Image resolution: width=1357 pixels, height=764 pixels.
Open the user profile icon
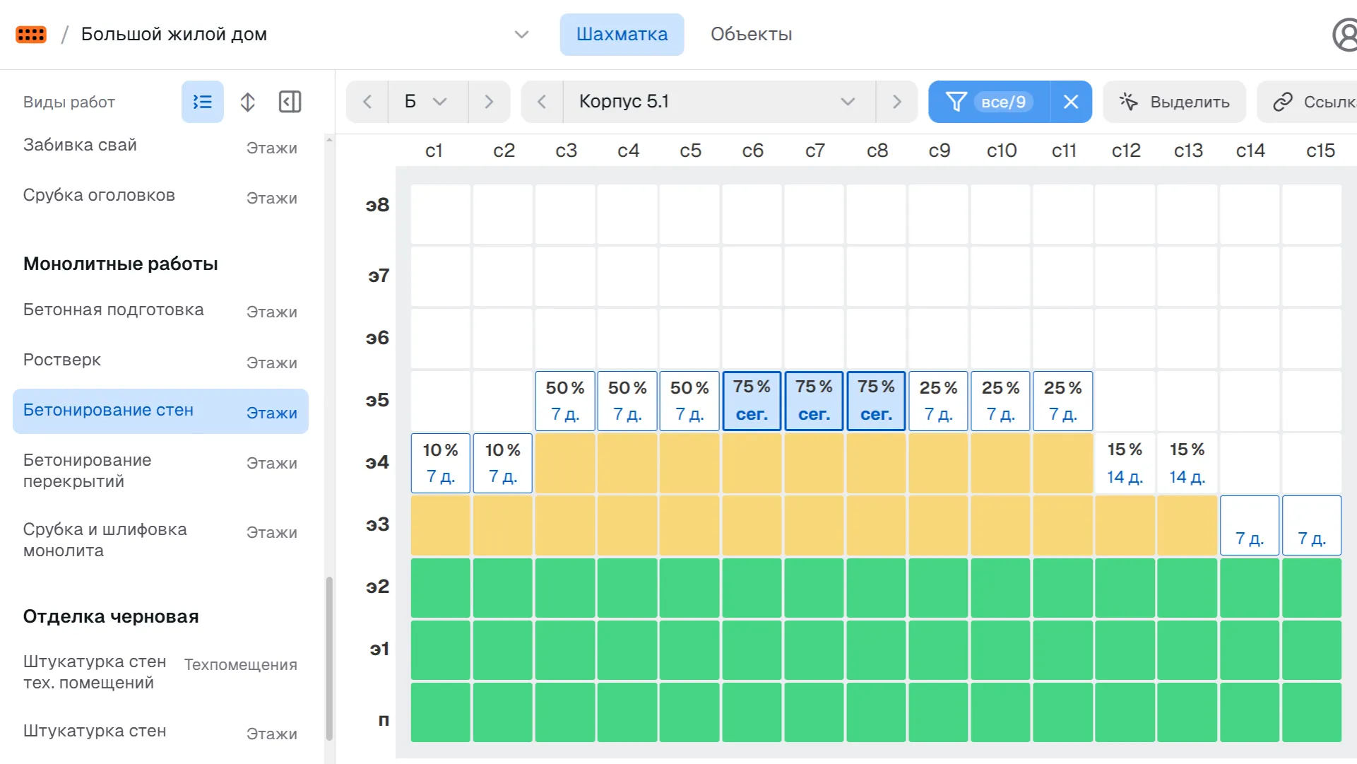[1345, 35]
